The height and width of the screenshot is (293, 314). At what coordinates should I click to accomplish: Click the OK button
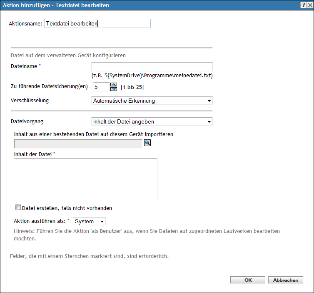[x=248, y=280]
